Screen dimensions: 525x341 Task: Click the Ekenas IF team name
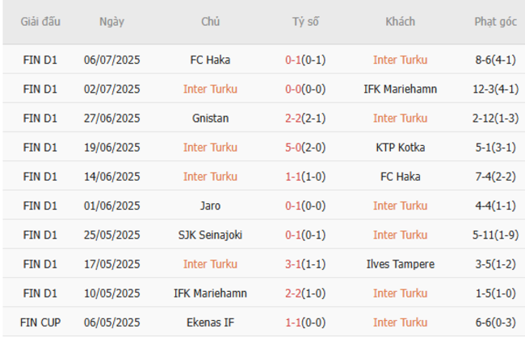[x=210, y=322]
